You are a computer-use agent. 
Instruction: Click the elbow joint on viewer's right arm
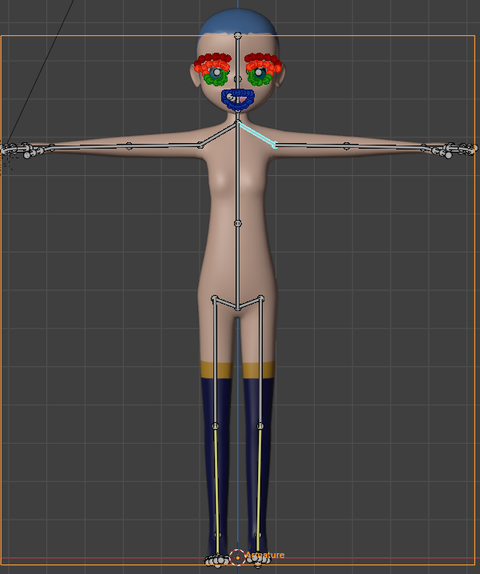coord(347,146)
